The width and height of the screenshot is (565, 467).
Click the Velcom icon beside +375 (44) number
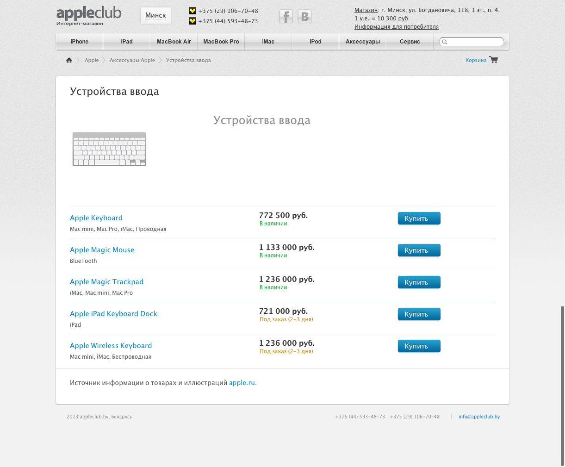192,21
